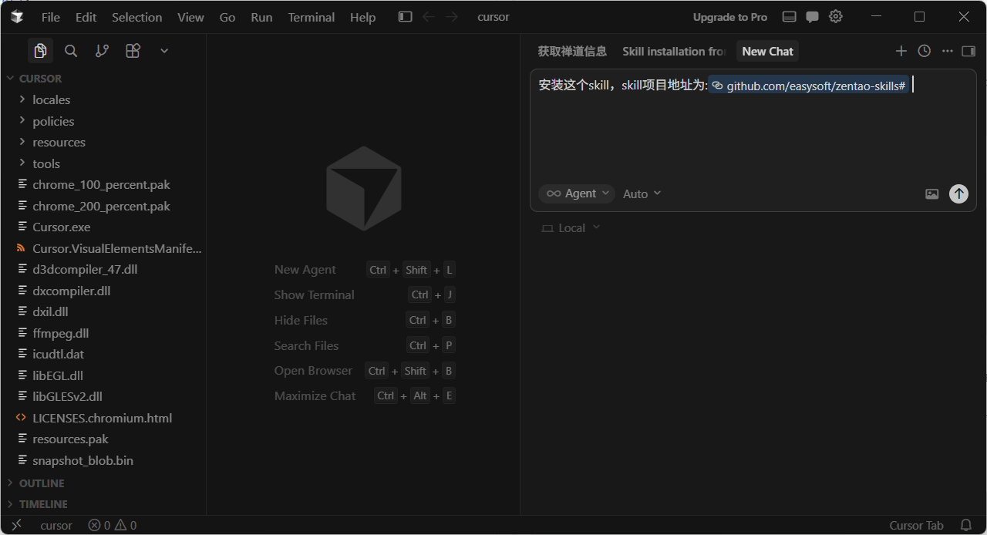
Task: Toggle the primary sidebar layout icon
Action: [x=405, y=17]
